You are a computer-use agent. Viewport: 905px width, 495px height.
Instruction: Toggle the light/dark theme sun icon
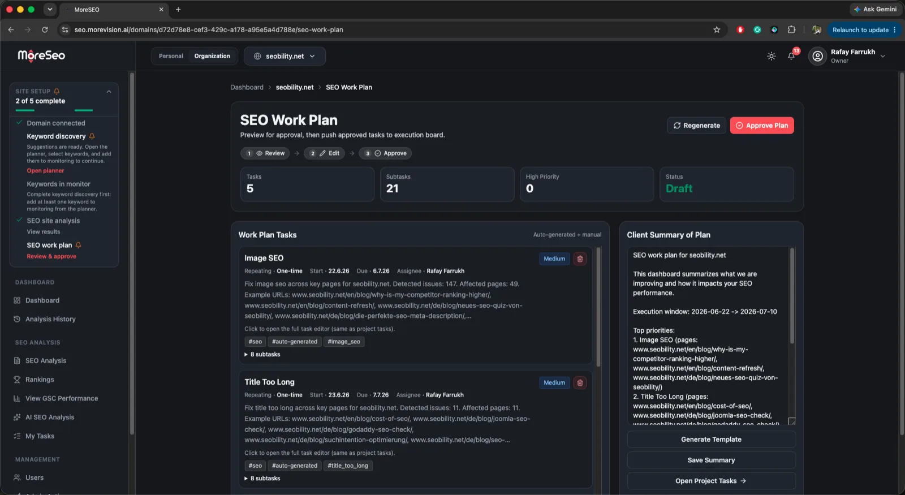pos(771,56)
